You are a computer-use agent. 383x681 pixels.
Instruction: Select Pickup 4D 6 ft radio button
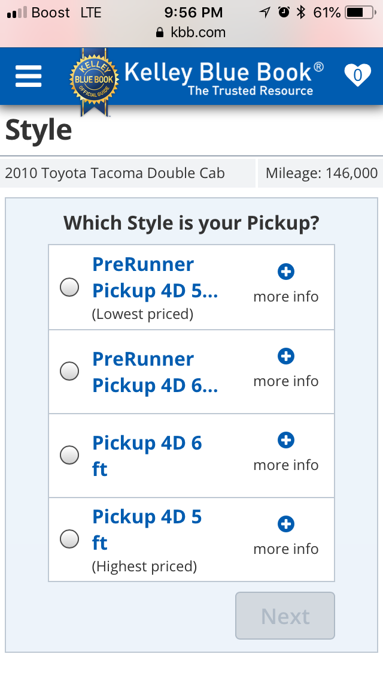click(69, 455)
